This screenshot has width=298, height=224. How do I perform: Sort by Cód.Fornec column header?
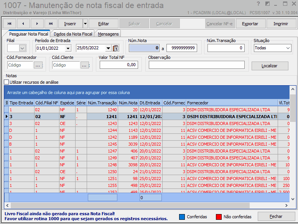tap(174, 103)
